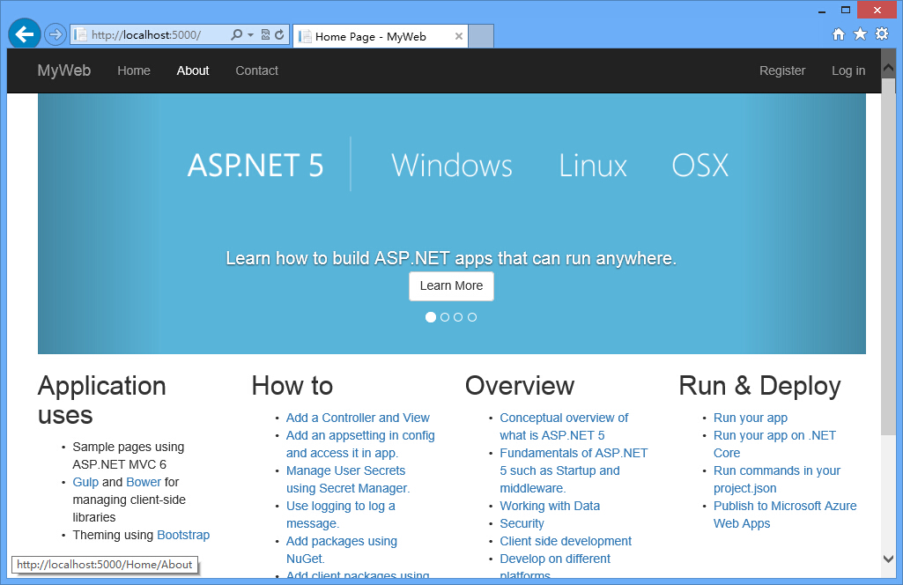Click the Home icon on the browser toolbar
Screen dimensions: 903x585
(x=837, y=33)
